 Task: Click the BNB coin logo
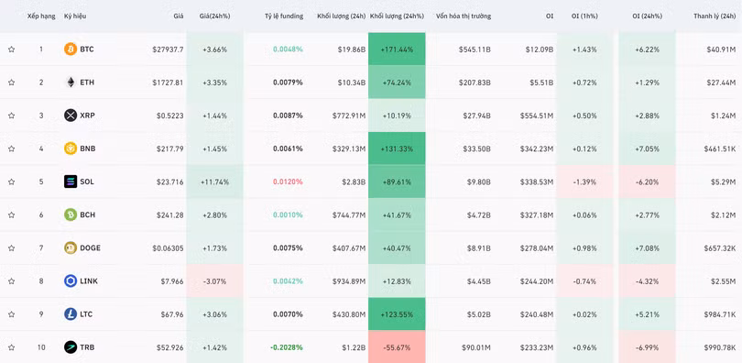point(71,148)
